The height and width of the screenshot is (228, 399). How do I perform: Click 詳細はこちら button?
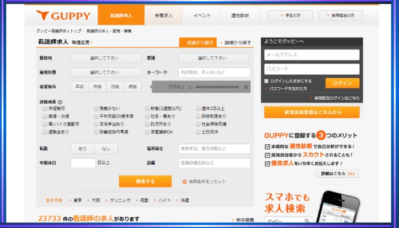(337, 173)
